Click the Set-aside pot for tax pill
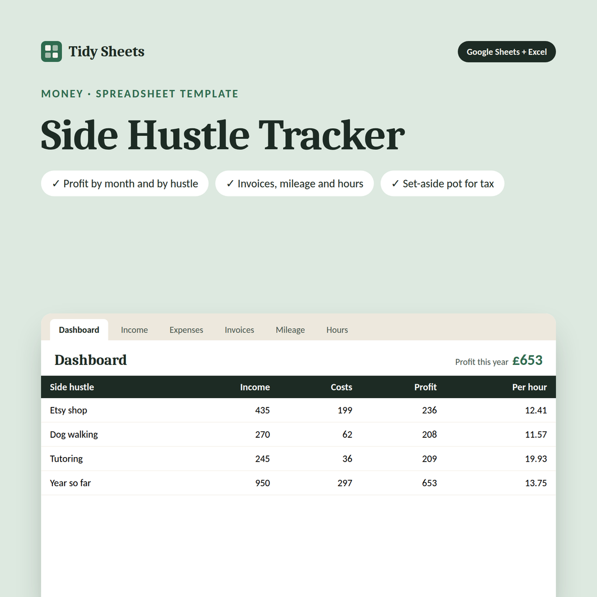The height and width of the screenshot is (597, 597). [x=443, y=184]
